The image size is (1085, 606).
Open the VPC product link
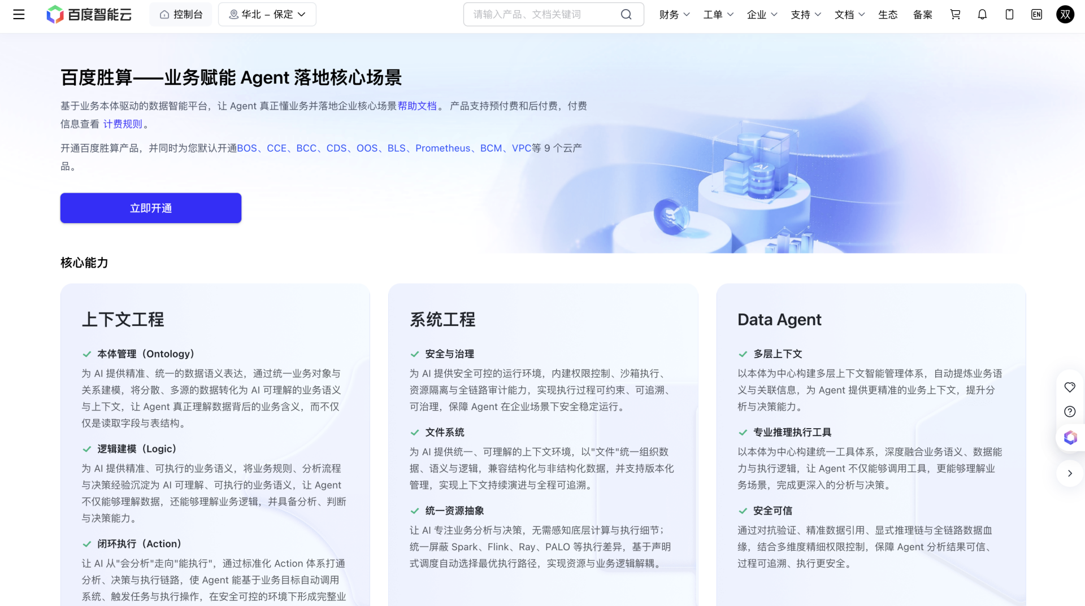tap(522, 148)
